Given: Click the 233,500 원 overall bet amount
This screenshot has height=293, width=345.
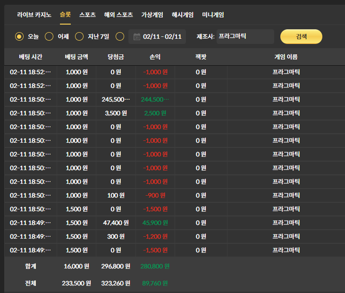Looking at the screenshot, I should 76,283.
